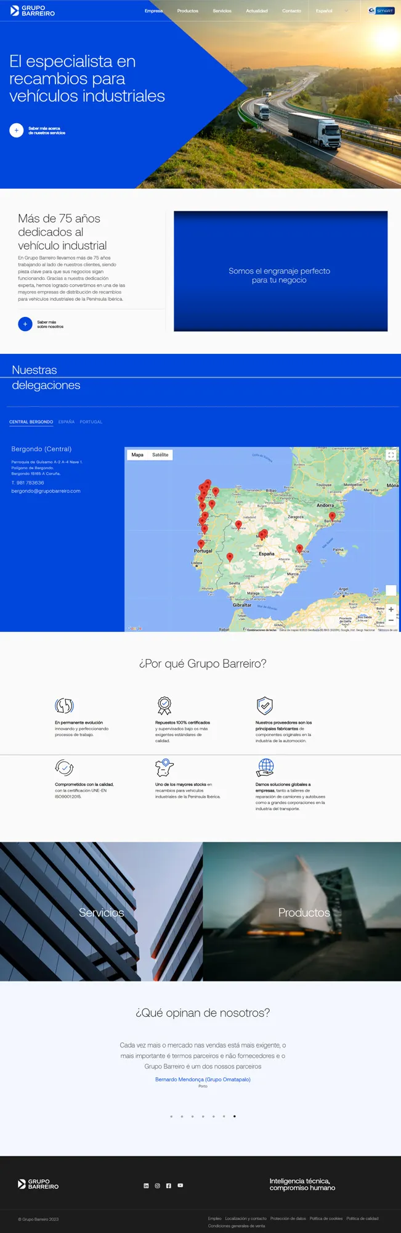The image size is (401, 1233).
Task: Click the global solutions globe-in-hand icon
Action: click(x=265, y=768)
